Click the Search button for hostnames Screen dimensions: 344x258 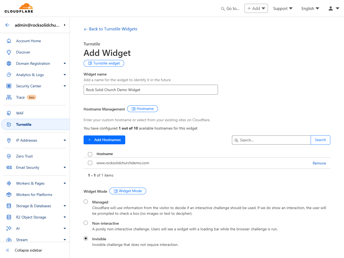[x=320, y=140]
